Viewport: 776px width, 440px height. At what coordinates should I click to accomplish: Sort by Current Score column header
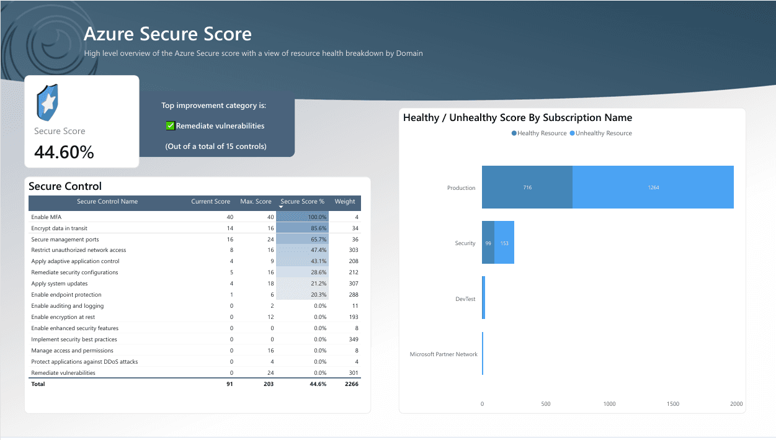click(211, 202)
